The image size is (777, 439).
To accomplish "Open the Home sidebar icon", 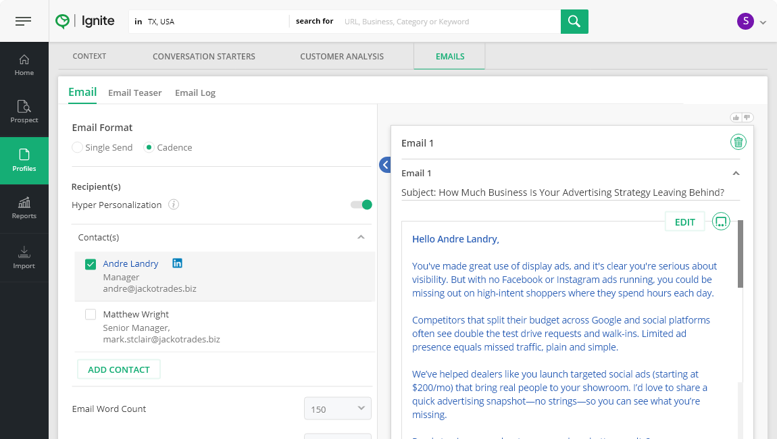I will click(24, 65).
